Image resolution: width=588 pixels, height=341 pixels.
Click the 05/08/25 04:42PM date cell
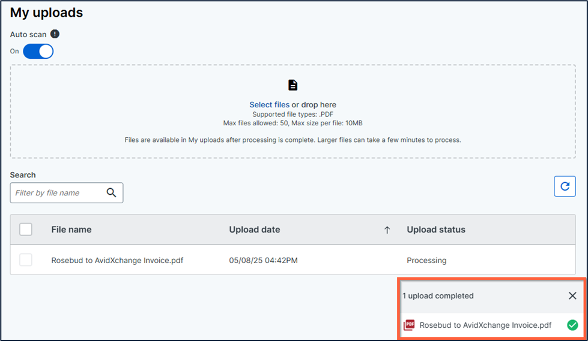pos(263,260)
